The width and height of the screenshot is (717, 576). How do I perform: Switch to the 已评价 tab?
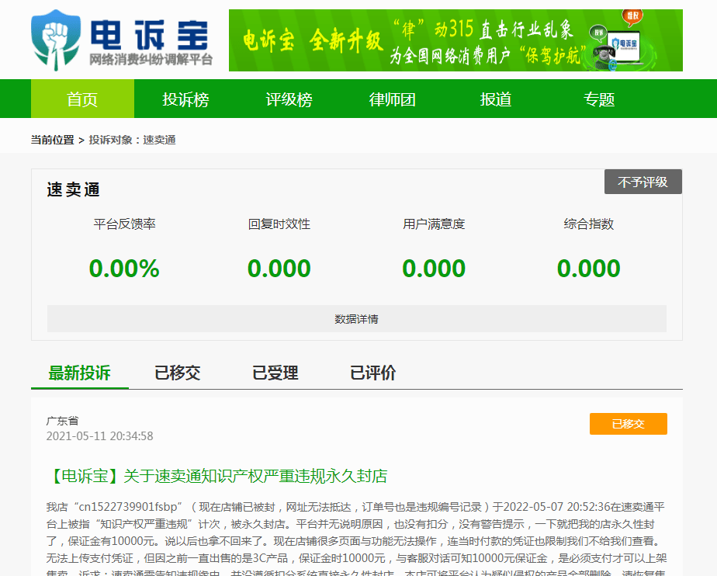(x=372, y=373)
